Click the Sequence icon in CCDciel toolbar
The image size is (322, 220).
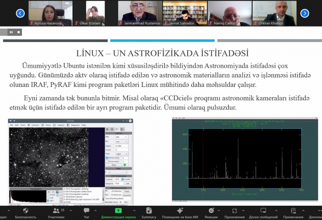68,125
